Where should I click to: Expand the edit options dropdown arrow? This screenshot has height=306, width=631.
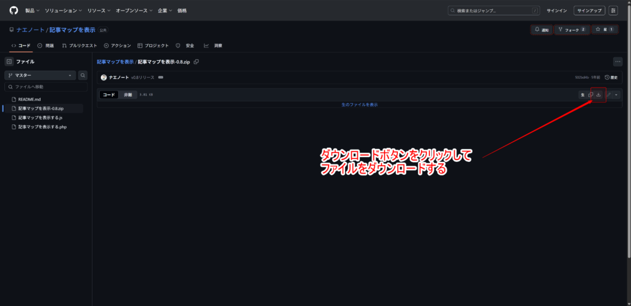click(617, 95)
